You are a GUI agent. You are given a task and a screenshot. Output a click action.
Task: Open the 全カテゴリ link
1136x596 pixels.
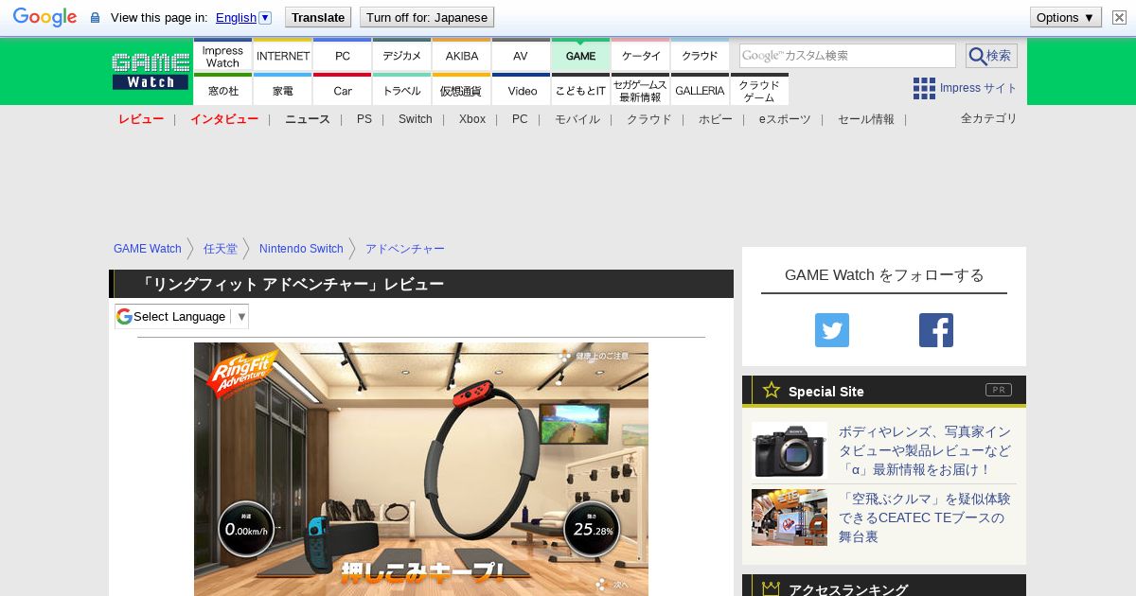click(988, 118)
